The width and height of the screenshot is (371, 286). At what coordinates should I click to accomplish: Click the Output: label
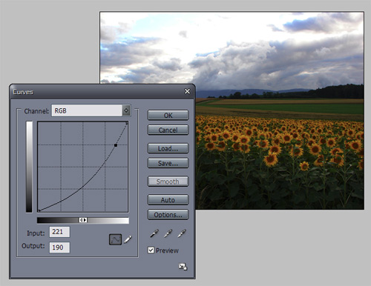click(33, 246)
